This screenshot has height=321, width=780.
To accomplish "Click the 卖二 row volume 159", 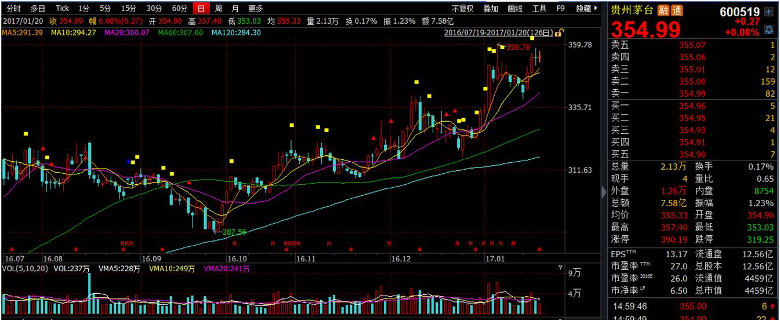I will click(x=767, y=82).
